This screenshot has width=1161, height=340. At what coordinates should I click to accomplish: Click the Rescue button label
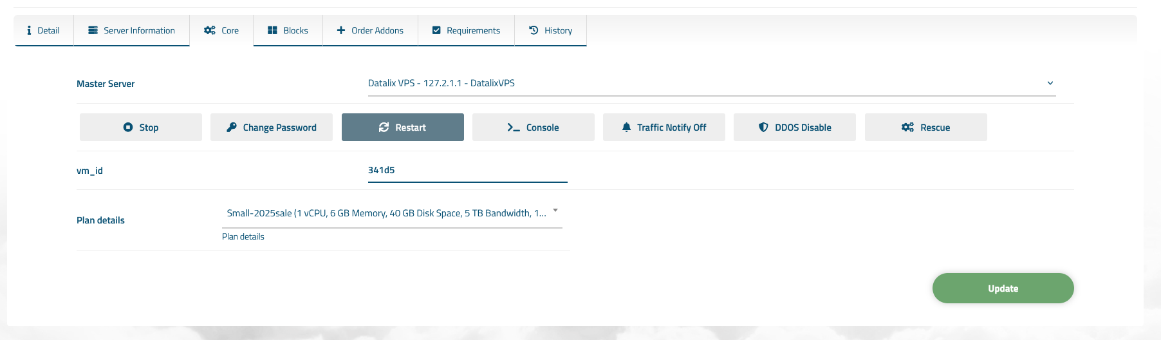click(934, 127)
